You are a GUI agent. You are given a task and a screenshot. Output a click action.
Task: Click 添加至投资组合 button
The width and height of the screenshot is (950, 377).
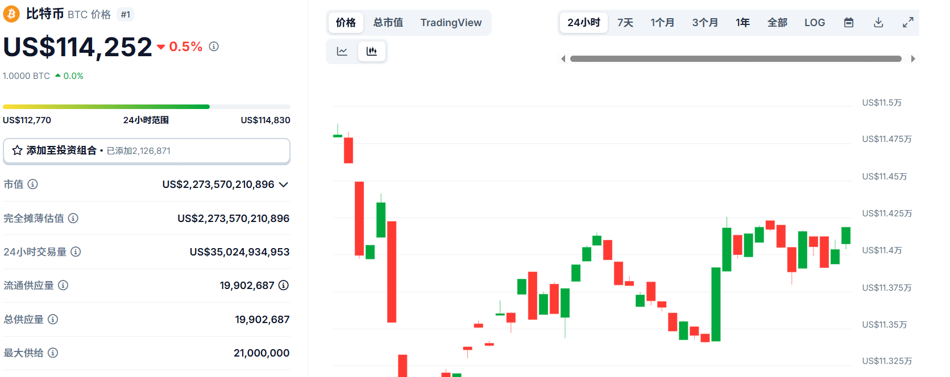point(147,151)
